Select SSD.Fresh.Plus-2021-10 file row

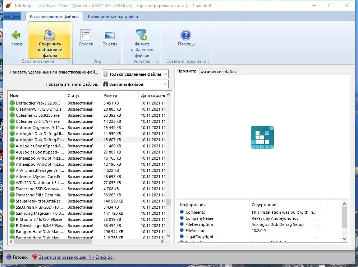pyautogui.click(x=87, y=207)
